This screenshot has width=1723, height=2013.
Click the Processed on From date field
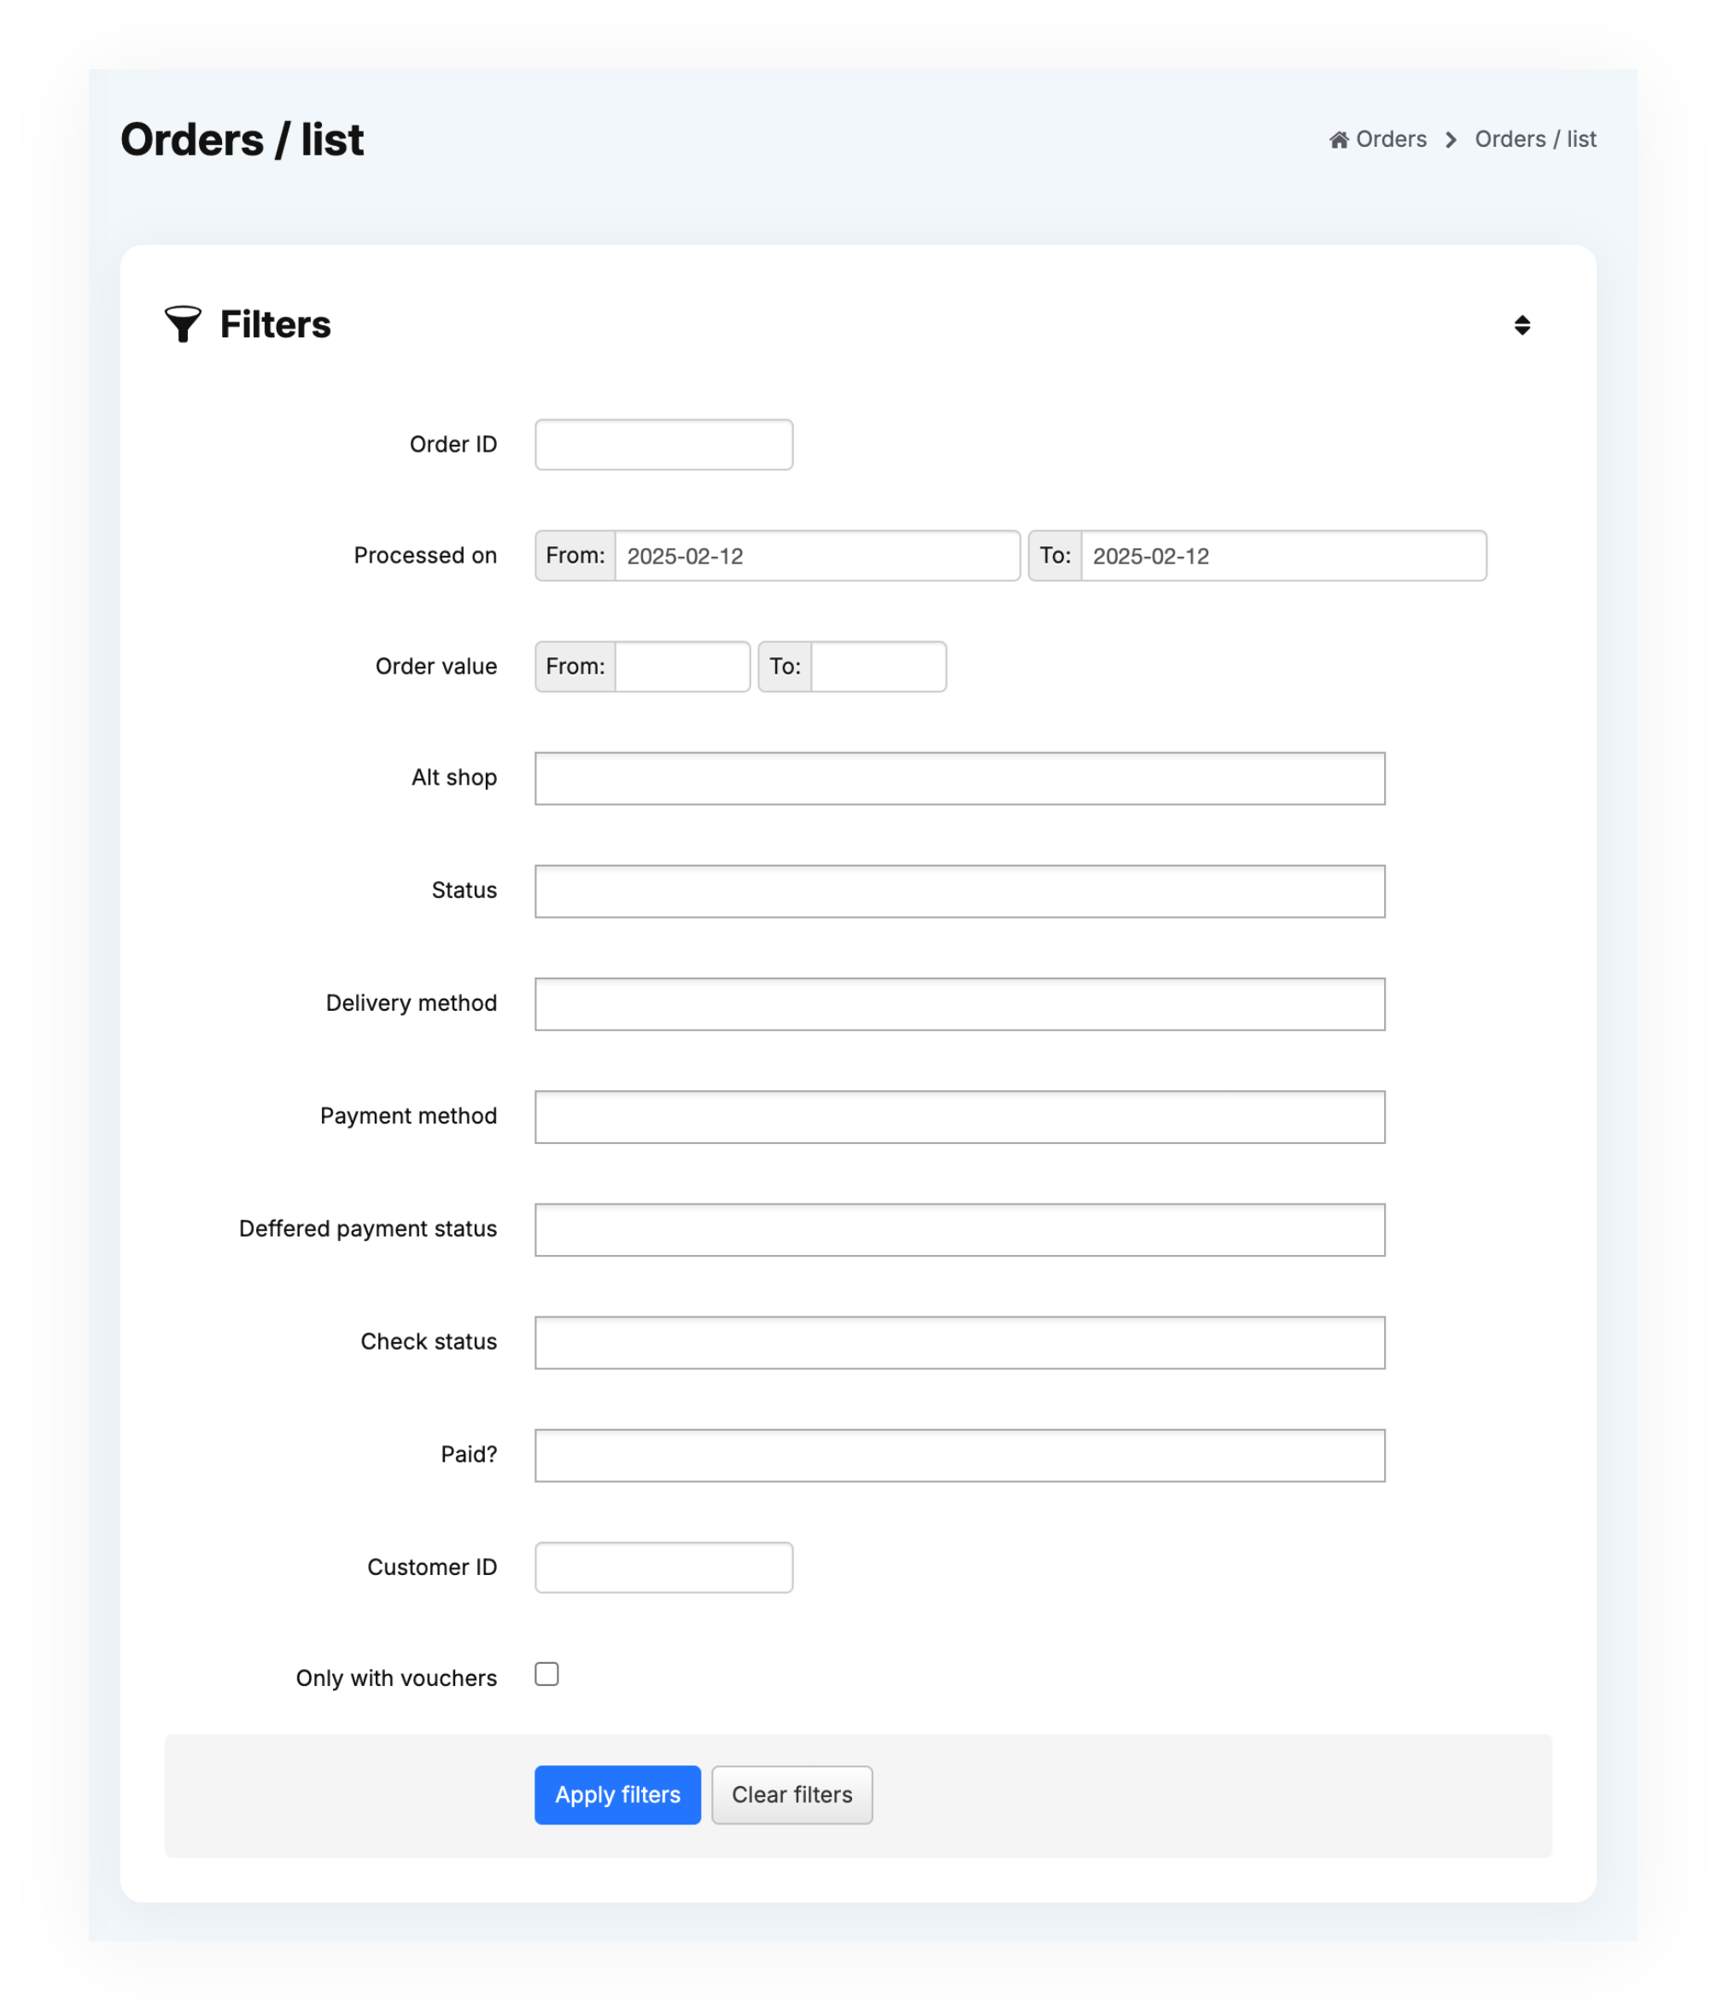(816, 556)
